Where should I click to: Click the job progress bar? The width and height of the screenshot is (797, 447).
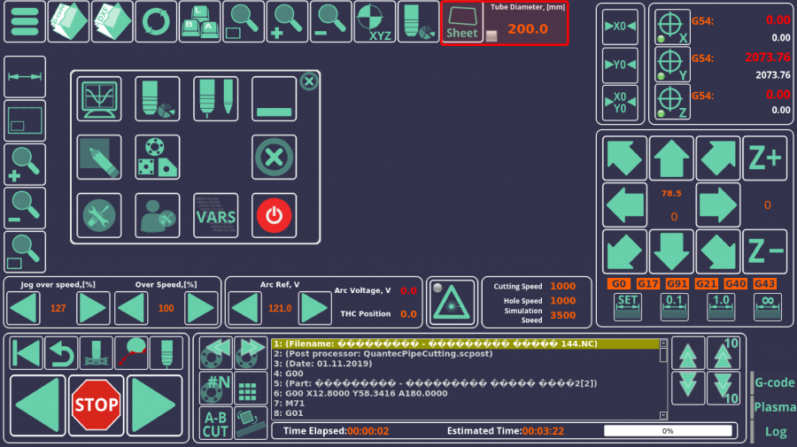click(669, 431)
